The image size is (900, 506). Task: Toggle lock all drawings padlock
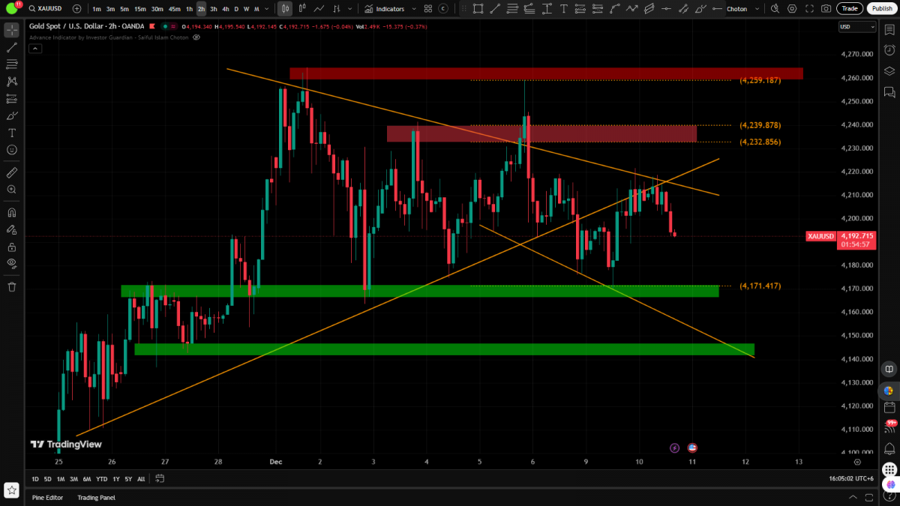(x=12, y=247)
